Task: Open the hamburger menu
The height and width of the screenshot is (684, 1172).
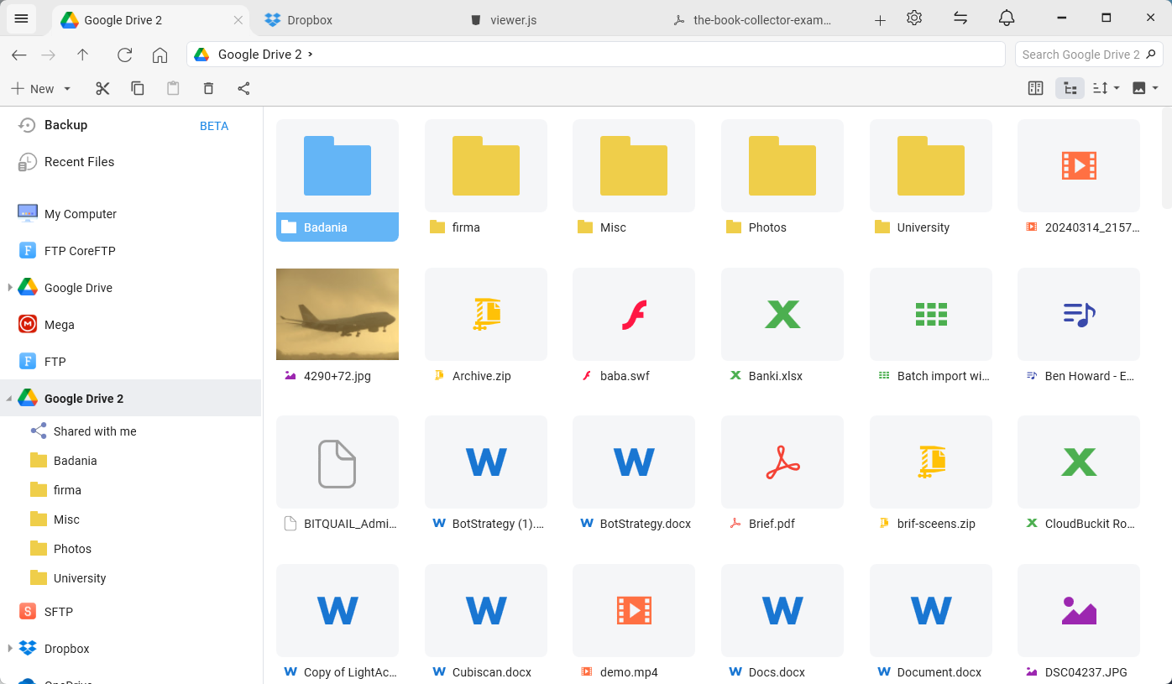Action: click(x=21, y=18)
